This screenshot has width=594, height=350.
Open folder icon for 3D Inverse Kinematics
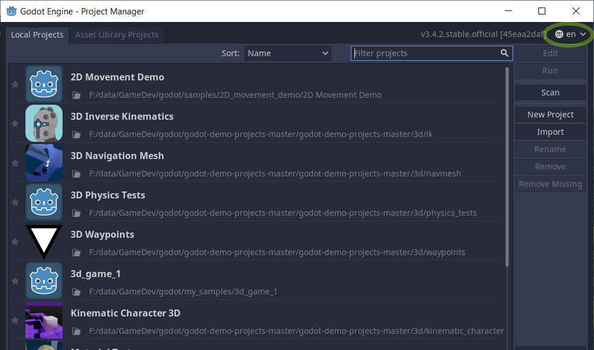tap(76, 134)
